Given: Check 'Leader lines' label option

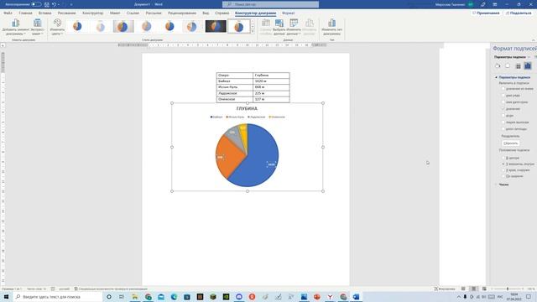Looking at the screenshot, I should click(503, 122).
